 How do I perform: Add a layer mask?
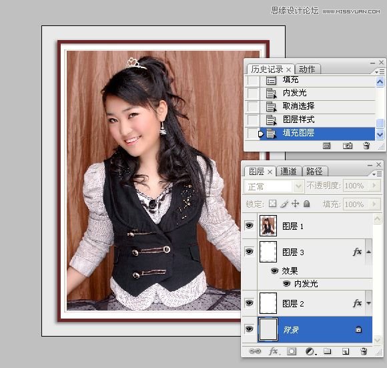[292, 351]
